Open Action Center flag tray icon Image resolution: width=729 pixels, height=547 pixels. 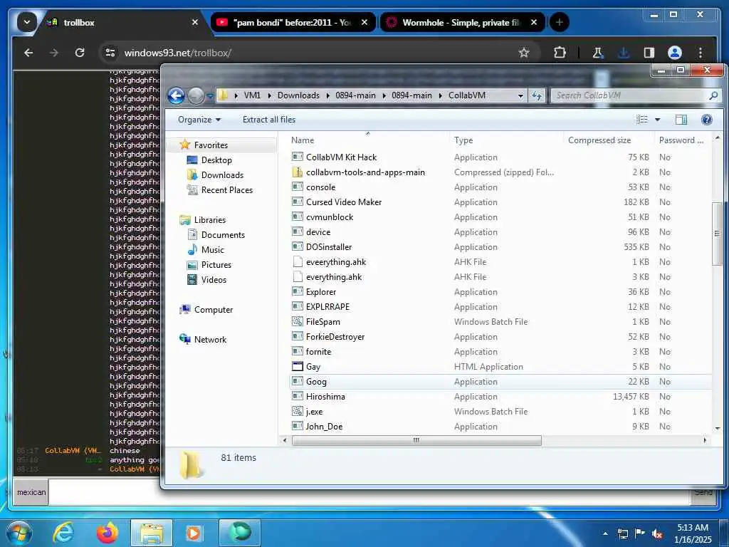pyautogui.click(x=640, y=533)
